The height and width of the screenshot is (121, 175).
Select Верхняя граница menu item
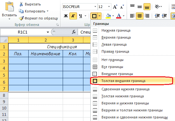(x=133, y=37)
